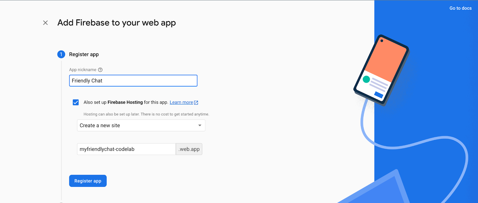The width and height of the screenshot is (478, 203).
Task: Click the App nickname help icon
Action: (100, 70)
